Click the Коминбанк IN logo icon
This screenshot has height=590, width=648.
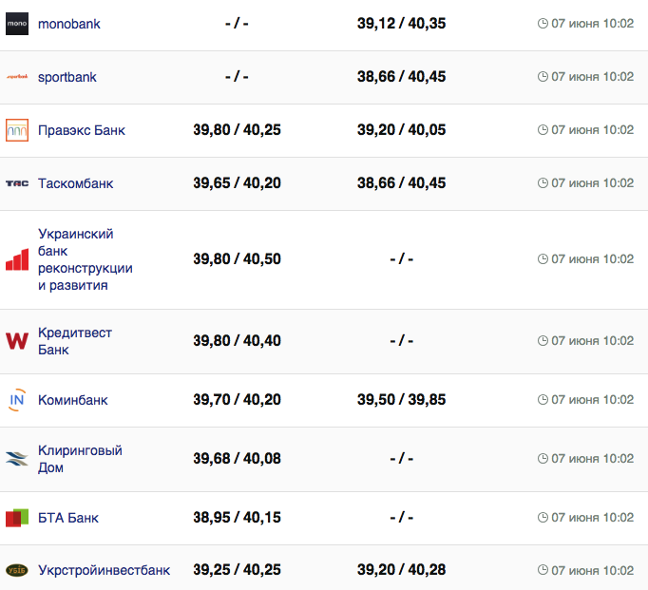coord(17,400)
